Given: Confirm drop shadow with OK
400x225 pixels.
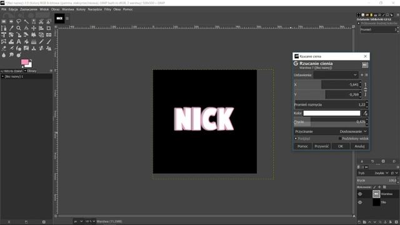Looking at the screenshot, I should [x=341, y=146].
